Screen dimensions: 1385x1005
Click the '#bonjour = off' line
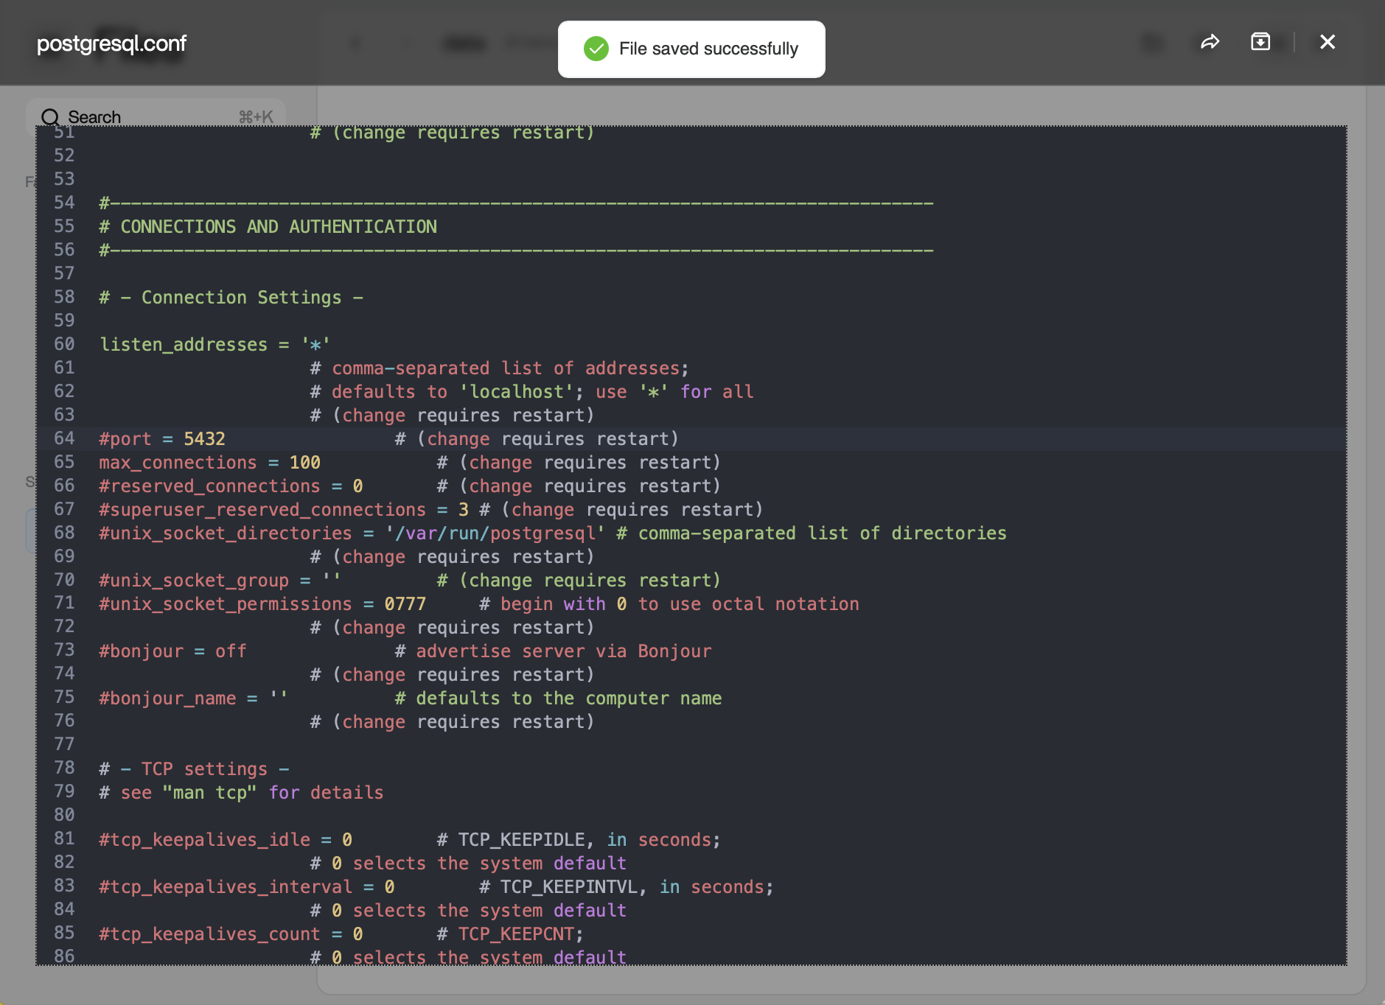coord(172,651)
